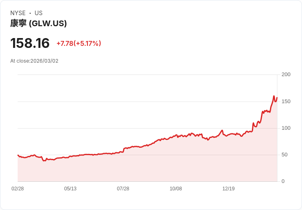This screenshot has width=302, height=210.
Task: Select the 07/28 date on the x-axis
Action: pos(123,189)
